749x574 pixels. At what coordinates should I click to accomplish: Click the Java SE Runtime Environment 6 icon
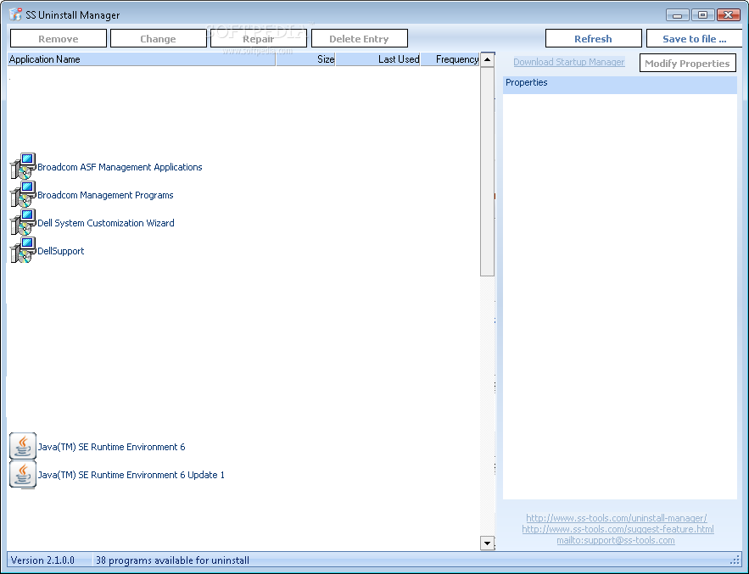(23, 446)
